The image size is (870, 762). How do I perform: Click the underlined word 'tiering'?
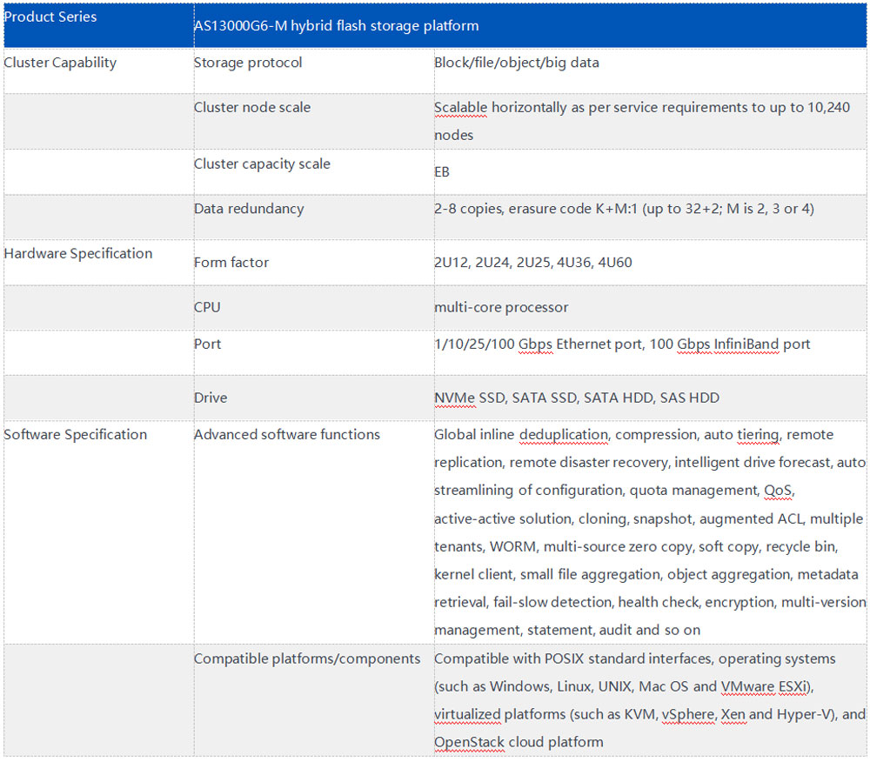point(758,435)
